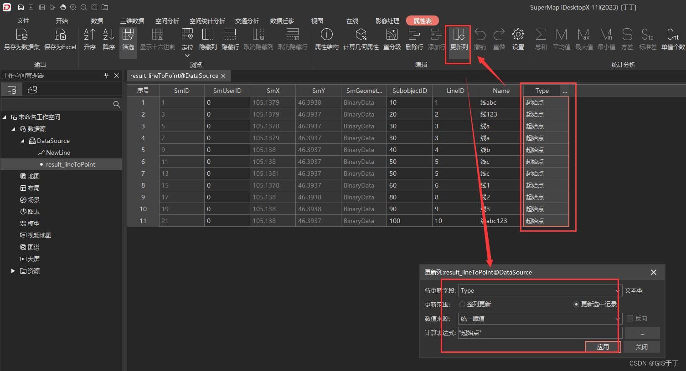Screen dimensions: 686x371
Task: Open the folder icon in quick access bar
Action: (x=105, y=7)
